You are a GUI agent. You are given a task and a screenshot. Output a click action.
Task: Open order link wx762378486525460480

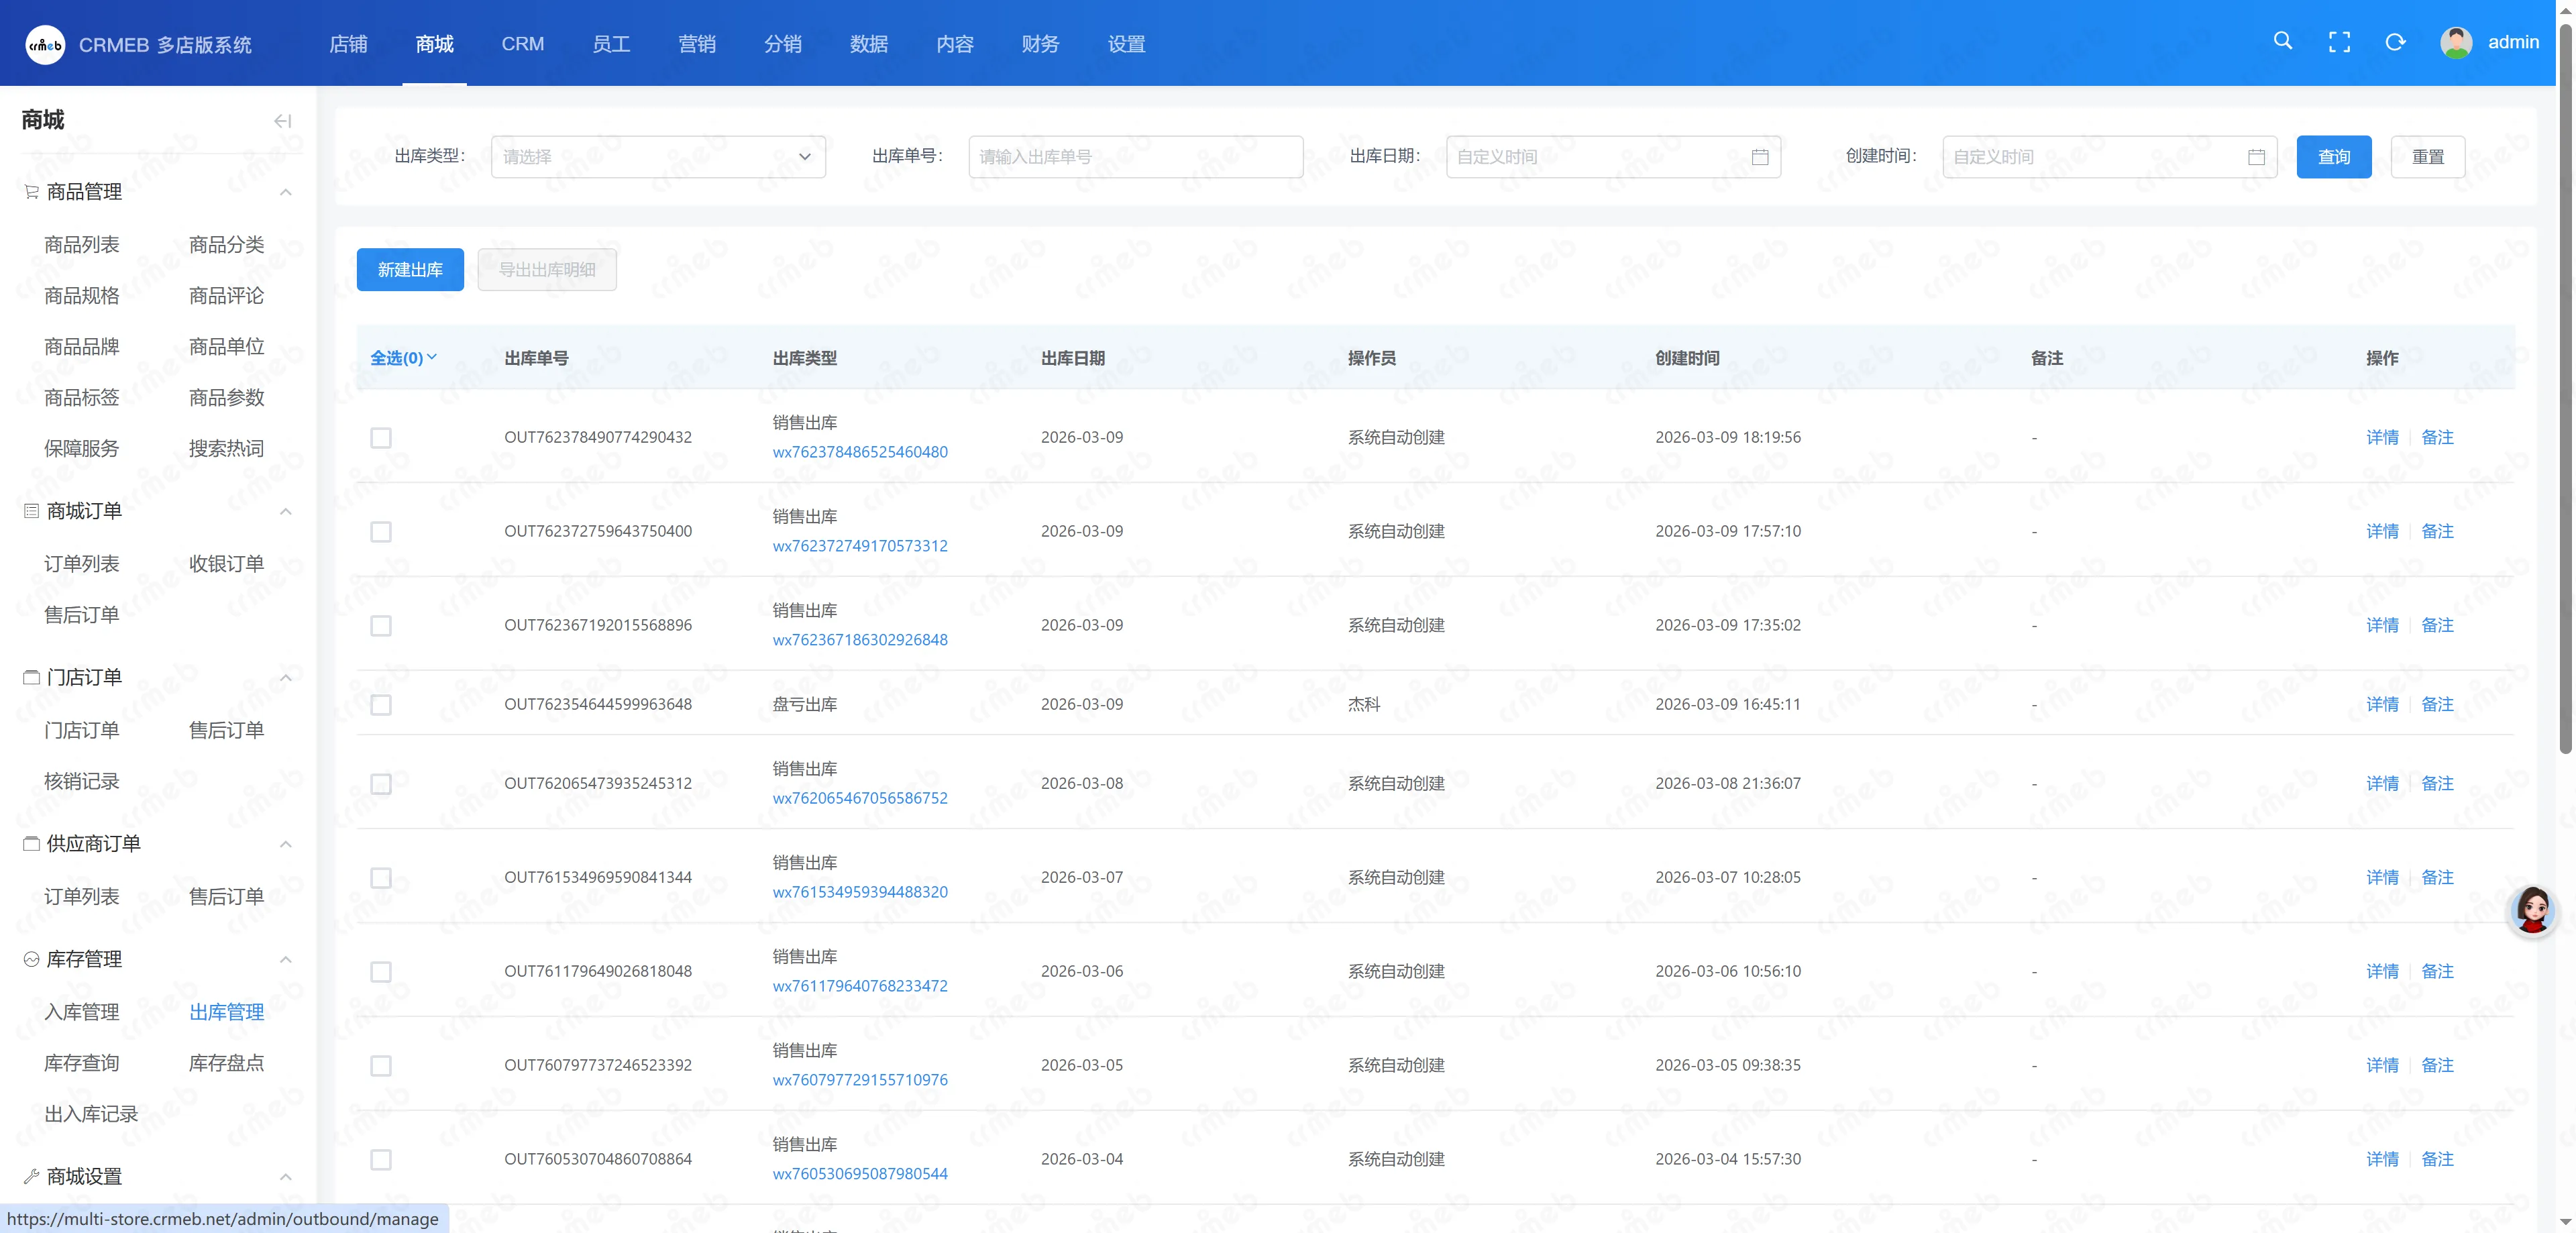click(x=860, y=452)
